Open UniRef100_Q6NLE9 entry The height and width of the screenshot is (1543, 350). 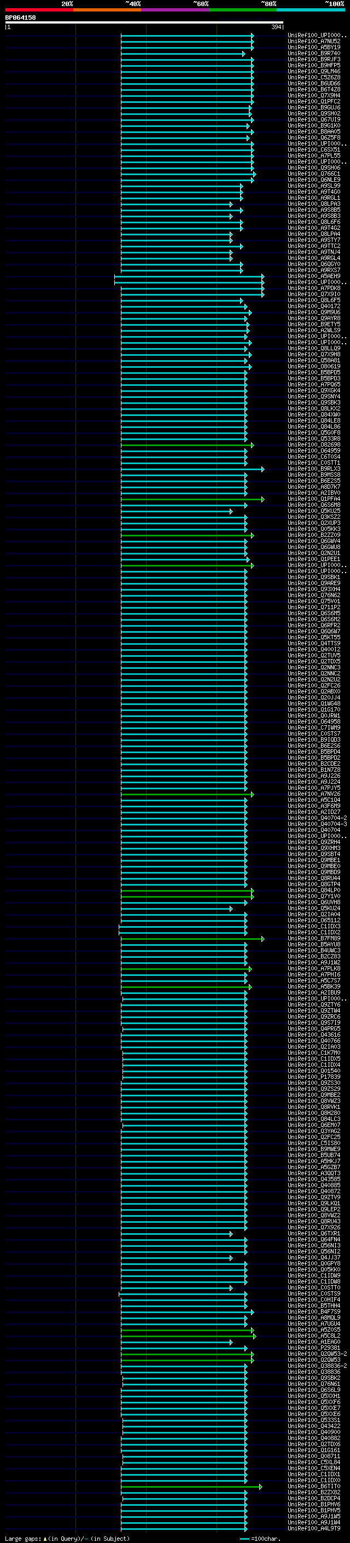313,180
